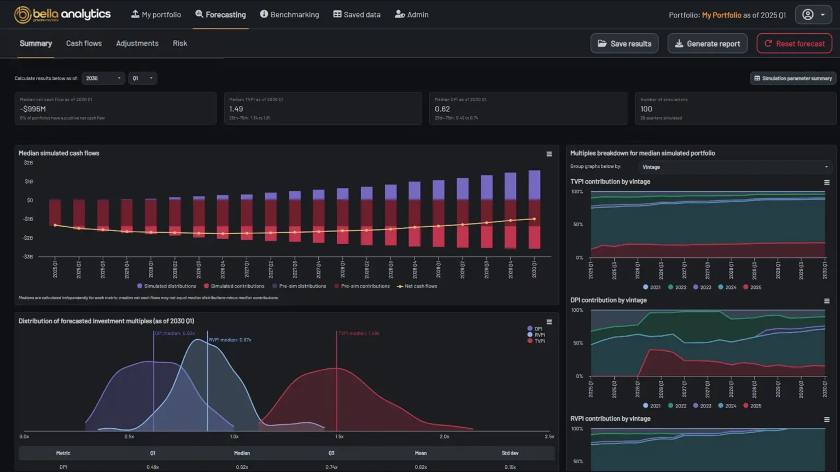Open the quarter Q1 dropdown

[142, 78]
